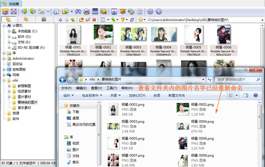Select thumbnail 明星-0001 in XnView browser
The height and width of the screenshot is (167, 265).
(73, 40)
